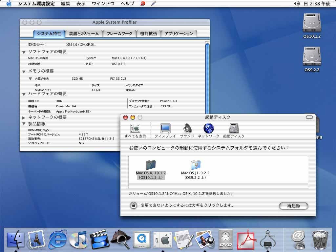Open the ネットワーク network preferences icon
The height and width of the screenshot is (252, 336).
pos(208,131)
